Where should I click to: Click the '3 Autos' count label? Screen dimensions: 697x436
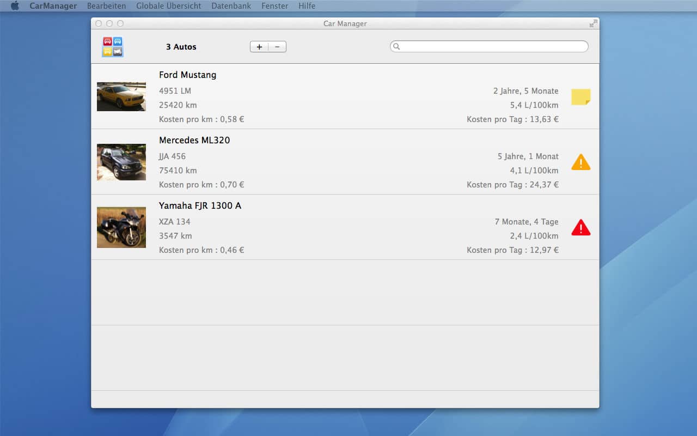click(181, 47)
